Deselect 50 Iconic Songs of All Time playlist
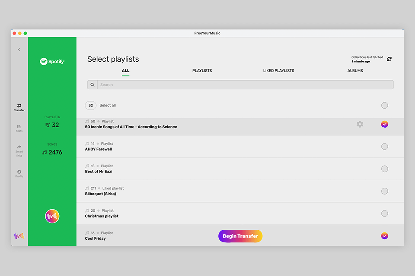This screenshot has height=276, width=415. click(385, 124)
